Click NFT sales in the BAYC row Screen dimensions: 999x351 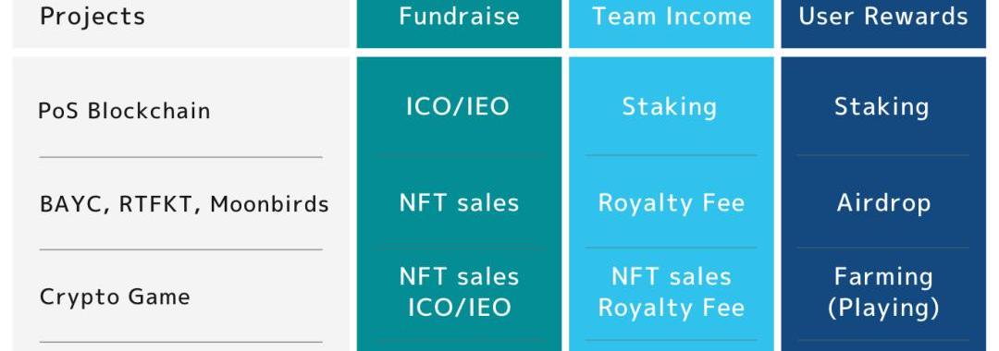coord(460,203)
